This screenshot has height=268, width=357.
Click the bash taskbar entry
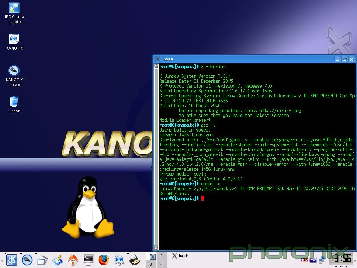tap(180, 256)
